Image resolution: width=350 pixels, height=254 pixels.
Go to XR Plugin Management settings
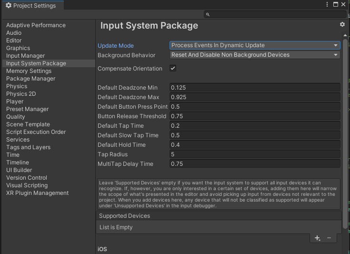click(38, 193)
